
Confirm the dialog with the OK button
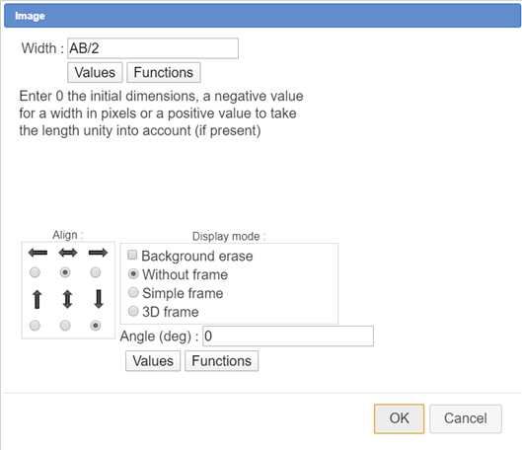(400, 418)
